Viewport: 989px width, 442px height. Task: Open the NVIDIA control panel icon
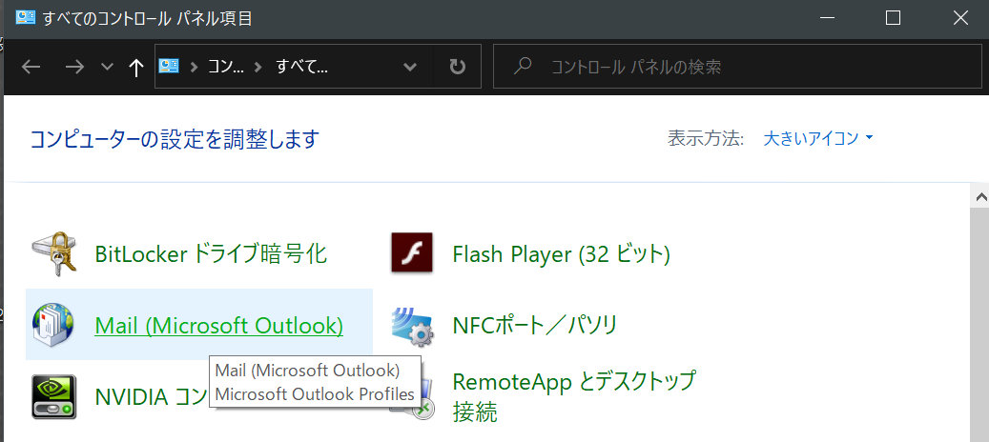(53, 396)
